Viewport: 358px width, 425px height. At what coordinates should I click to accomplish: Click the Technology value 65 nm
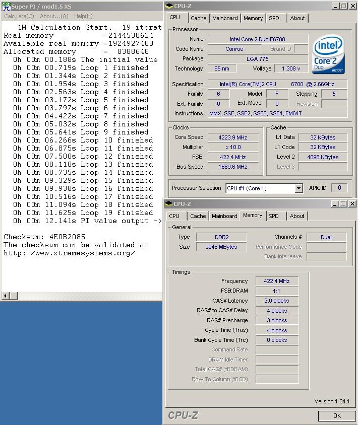pyautogui.click(x=222, y=68)
